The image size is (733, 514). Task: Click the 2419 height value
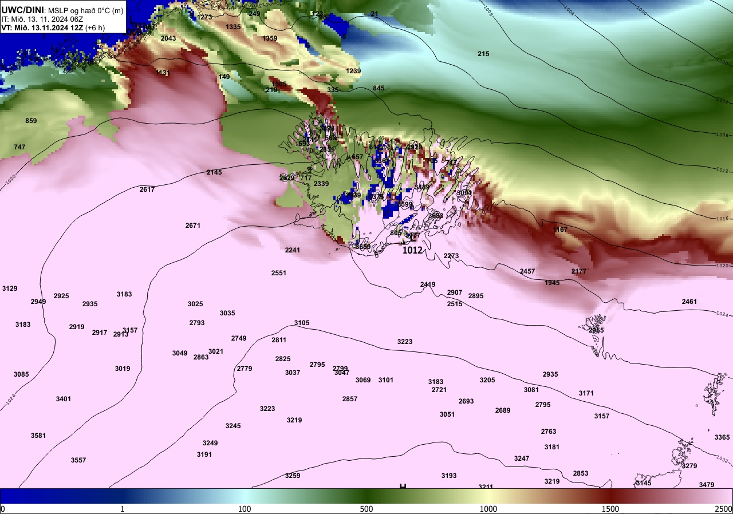click(x=428, y=284)
